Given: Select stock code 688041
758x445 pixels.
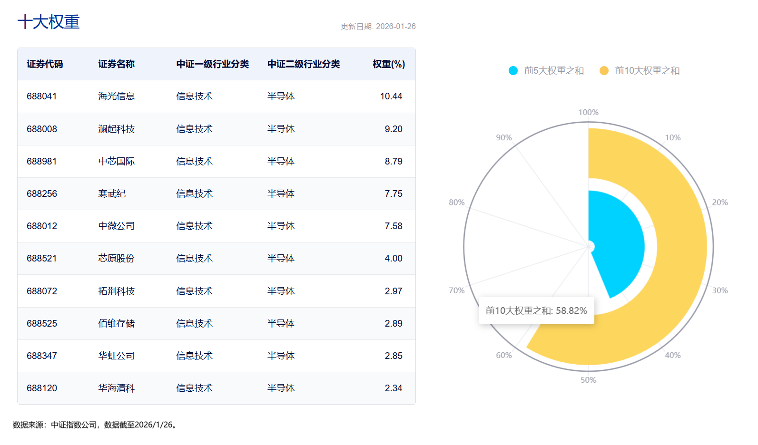Looking at the screenshot, I should [42, 97].
